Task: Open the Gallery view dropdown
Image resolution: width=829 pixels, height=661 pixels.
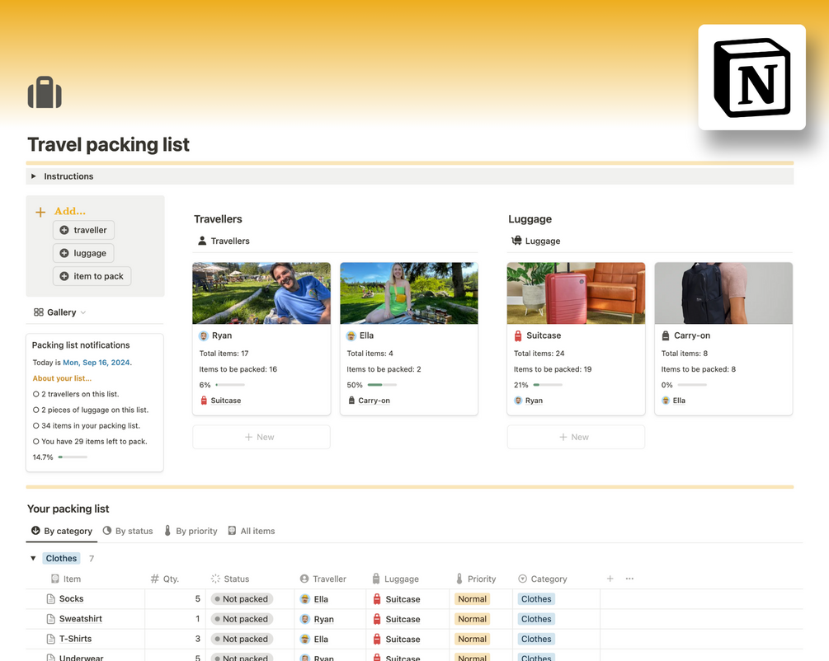Action: pyautogui.click(x=59, y=312)
